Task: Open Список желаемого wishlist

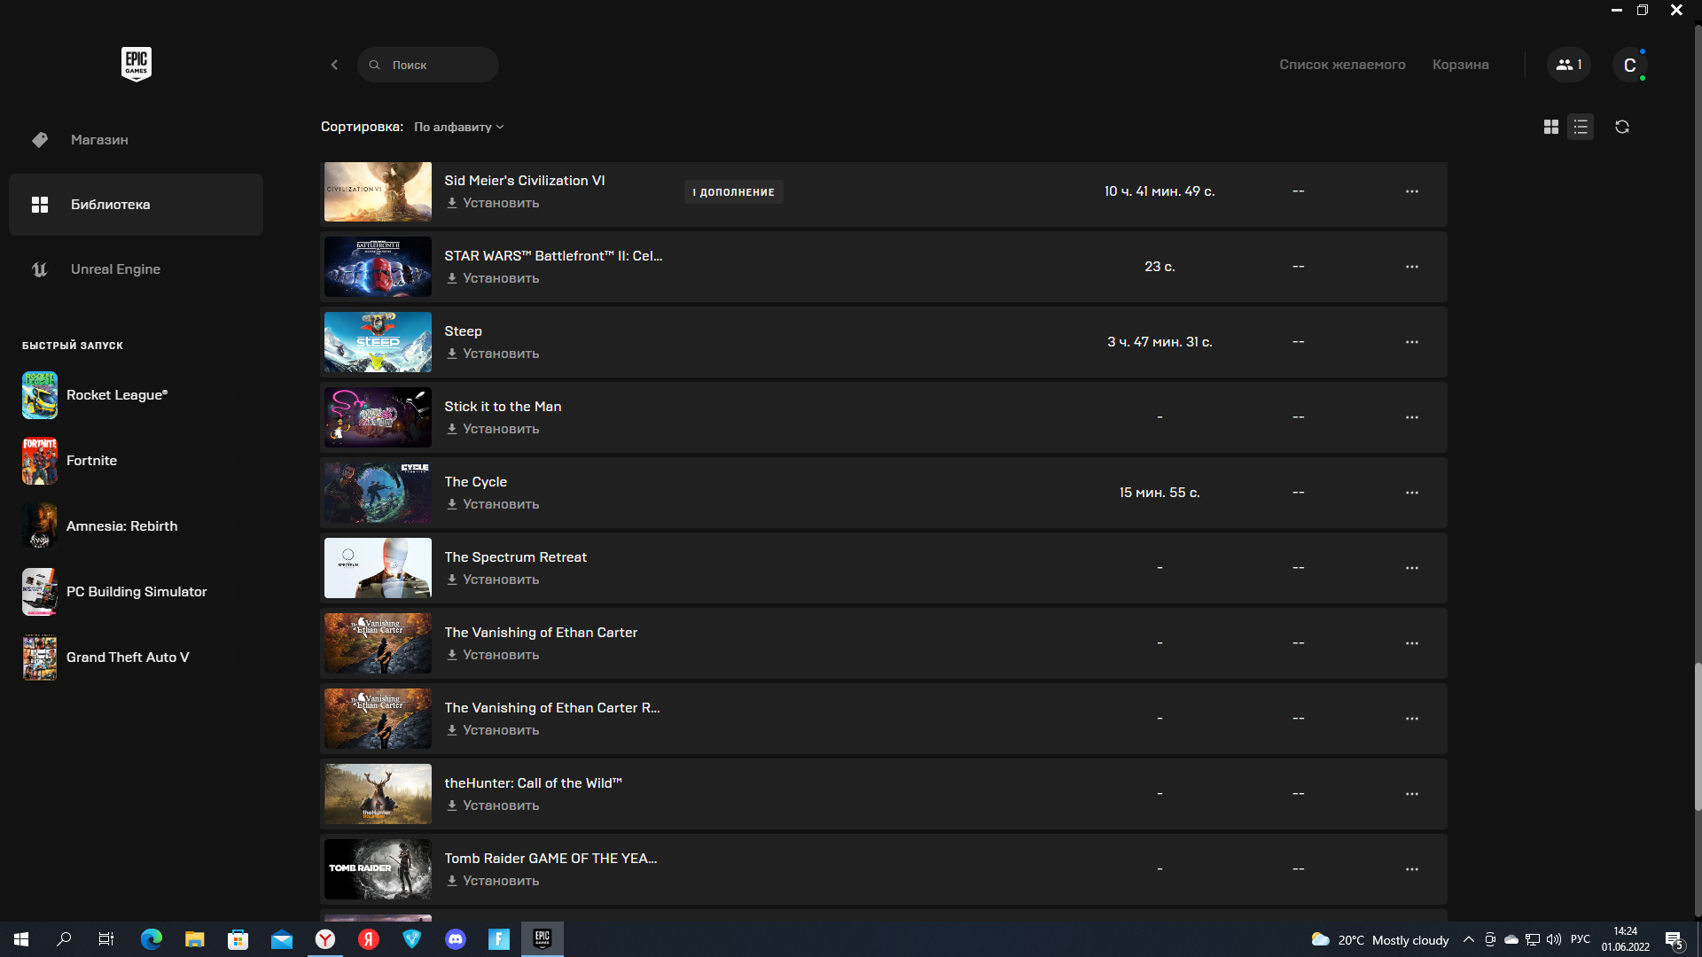Action: (x=1342, y=65)
